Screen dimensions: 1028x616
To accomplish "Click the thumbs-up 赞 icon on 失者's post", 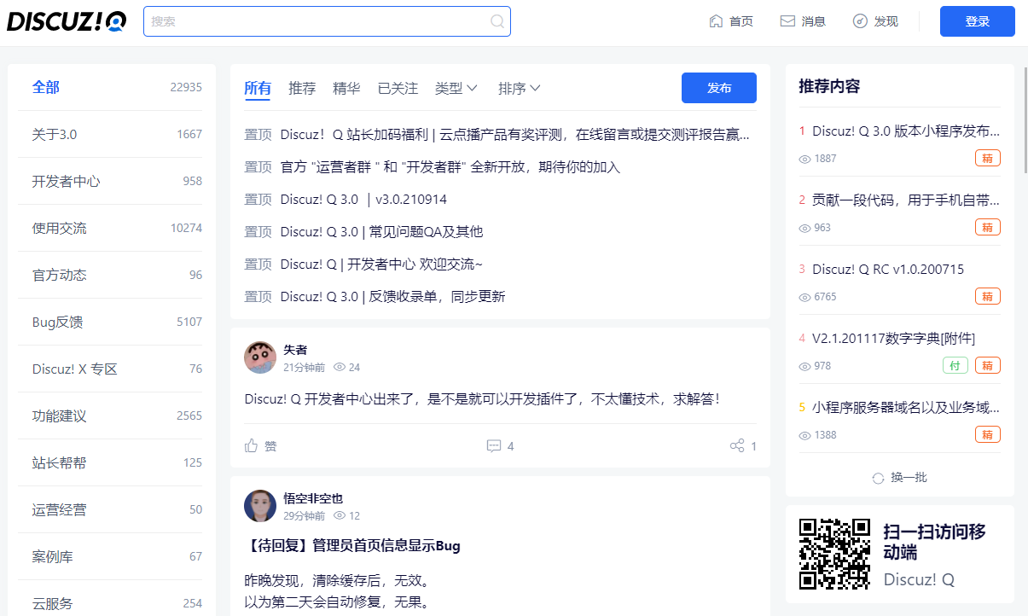I will 252,445.
